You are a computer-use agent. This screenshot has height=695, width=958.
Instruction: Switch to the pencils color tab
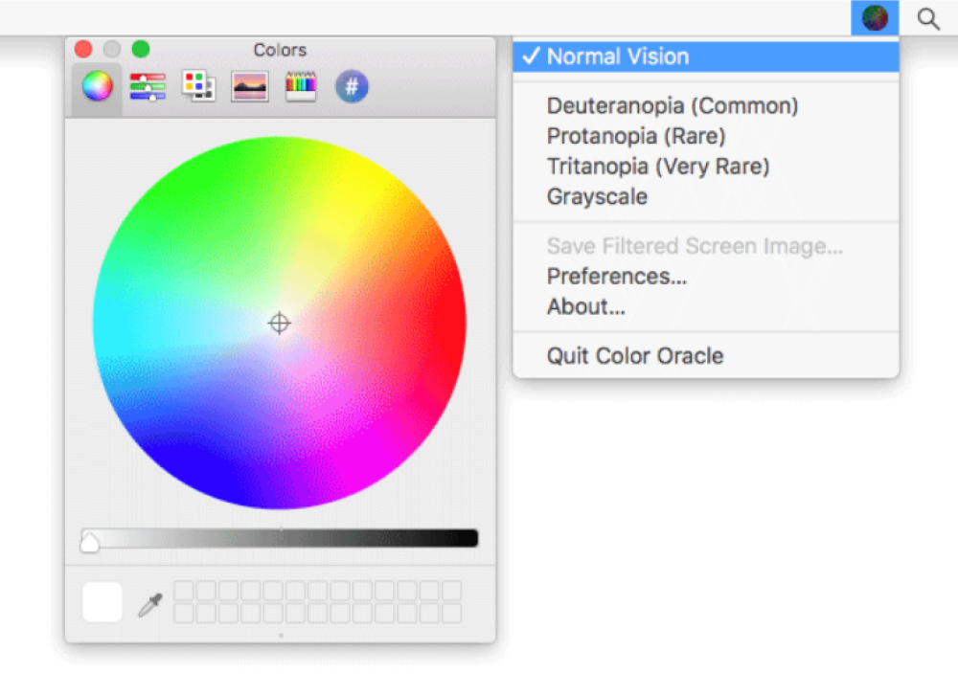click(301, 87)
